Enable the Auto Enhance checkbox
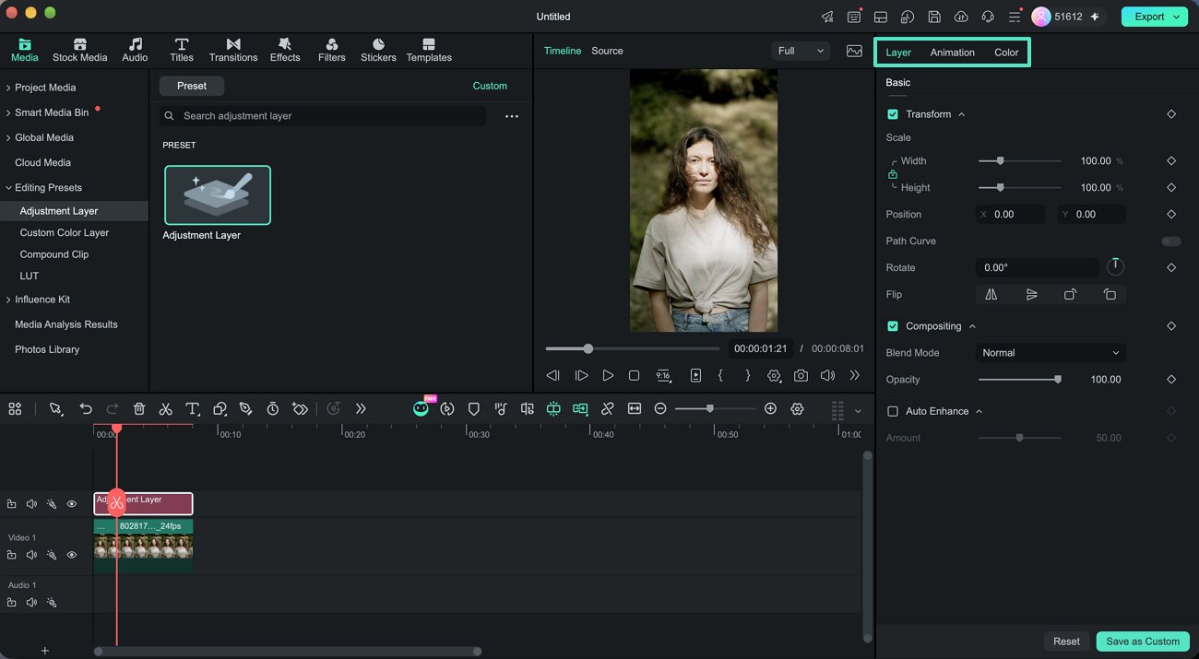Screen dimensions: 1199x659 tap(893, 411)
